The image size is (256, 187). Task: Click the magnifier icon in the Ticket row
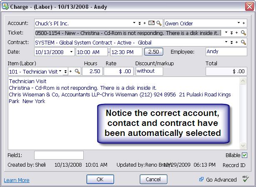coord(244,33)
